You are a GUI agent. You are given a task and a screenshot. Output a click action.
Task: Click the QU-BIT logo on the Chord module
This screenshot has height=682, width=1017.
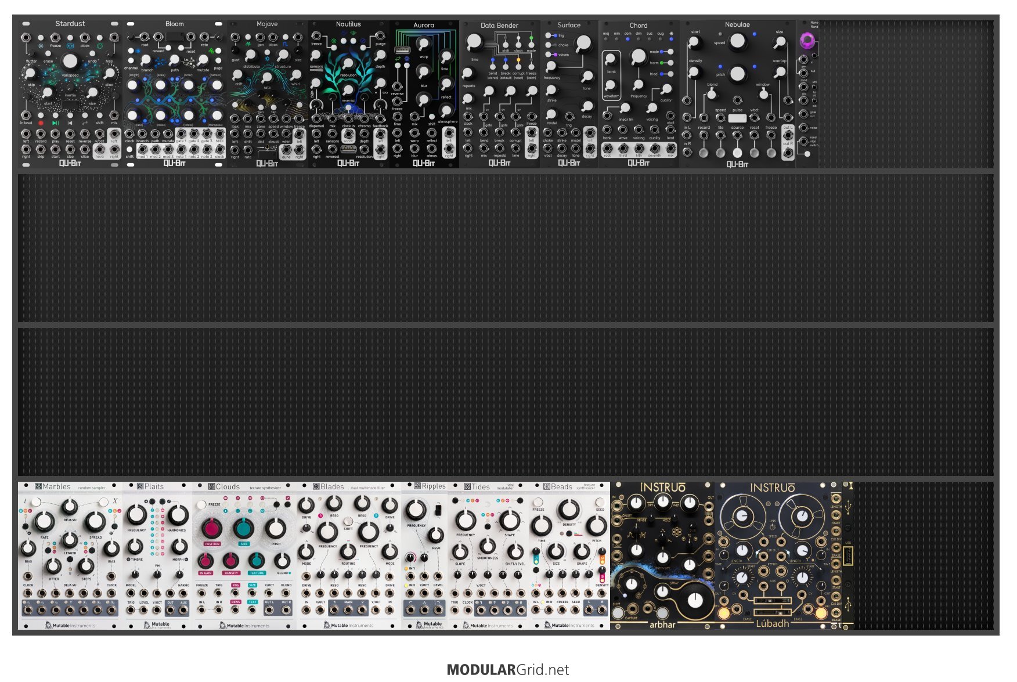coord(639,163)
